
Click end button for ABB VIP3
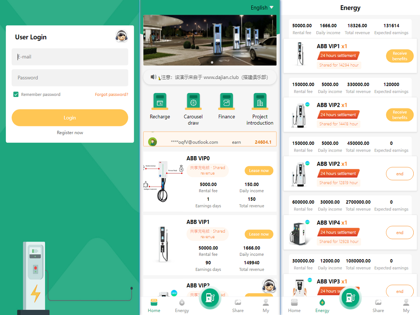point(400,291)
